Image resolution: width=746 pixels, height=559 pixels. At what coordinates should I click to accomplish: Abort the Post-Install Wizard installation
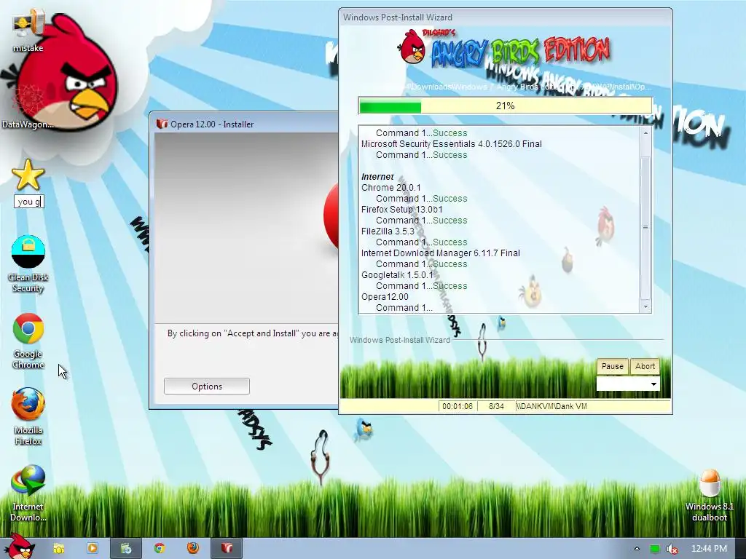[x=645, y=366]
